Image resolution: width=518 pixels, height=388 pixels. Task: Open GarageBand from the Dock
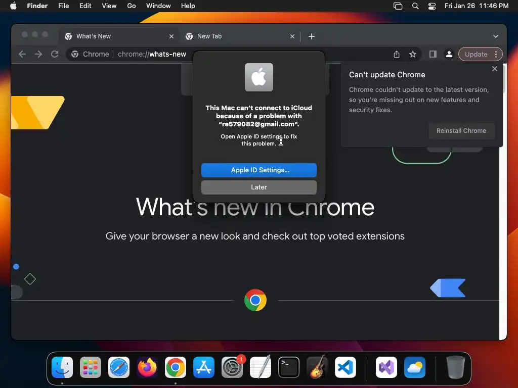[x=317, y=367]
